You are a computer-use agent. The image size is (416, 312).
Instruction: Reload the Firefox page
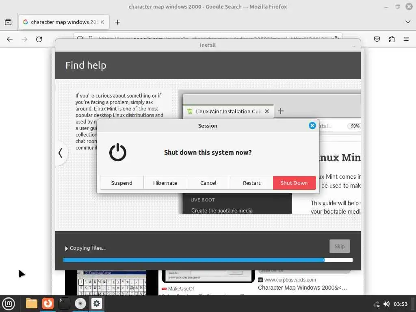point(39,39)
